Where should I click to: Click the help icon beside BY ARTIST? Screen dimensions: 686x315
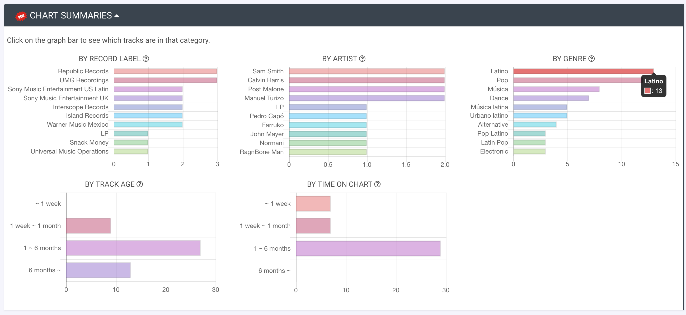click(362, 59)
